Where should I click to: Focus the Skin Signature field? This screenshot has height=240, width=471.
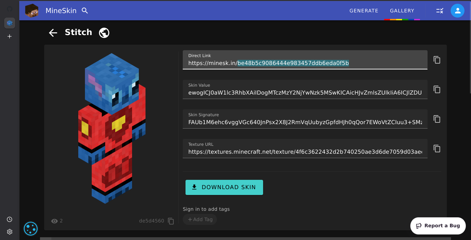pyautogui.click(x=305, y=119)
